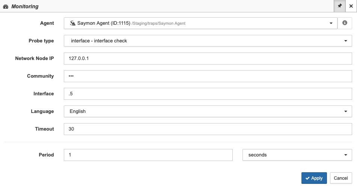Click the Saymon Agent logo icon
This screenshot has width=357, height=188.
(72, 23)
